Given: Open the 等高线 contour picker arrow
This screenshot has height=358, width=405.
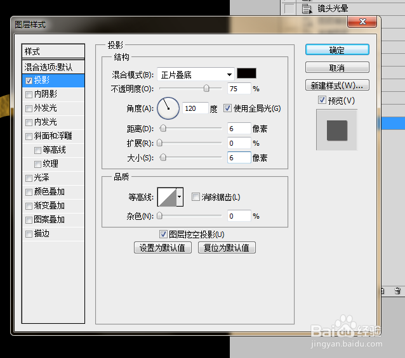Looking at the screenshot, I should point(180,197).
